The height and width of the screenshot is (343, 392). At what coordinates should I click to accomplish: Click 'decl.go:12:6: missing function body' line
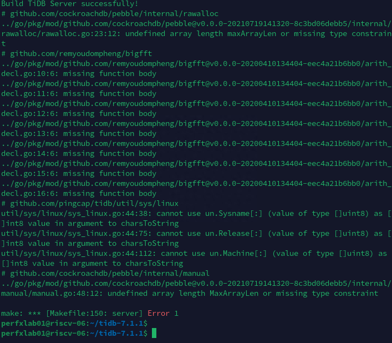point(79,114)
